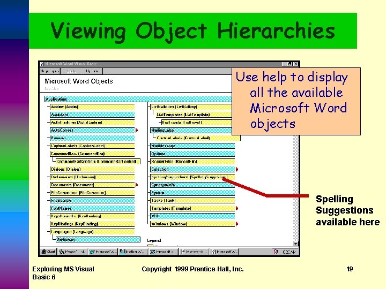Select the SynonymInfo object

(192, 185)
